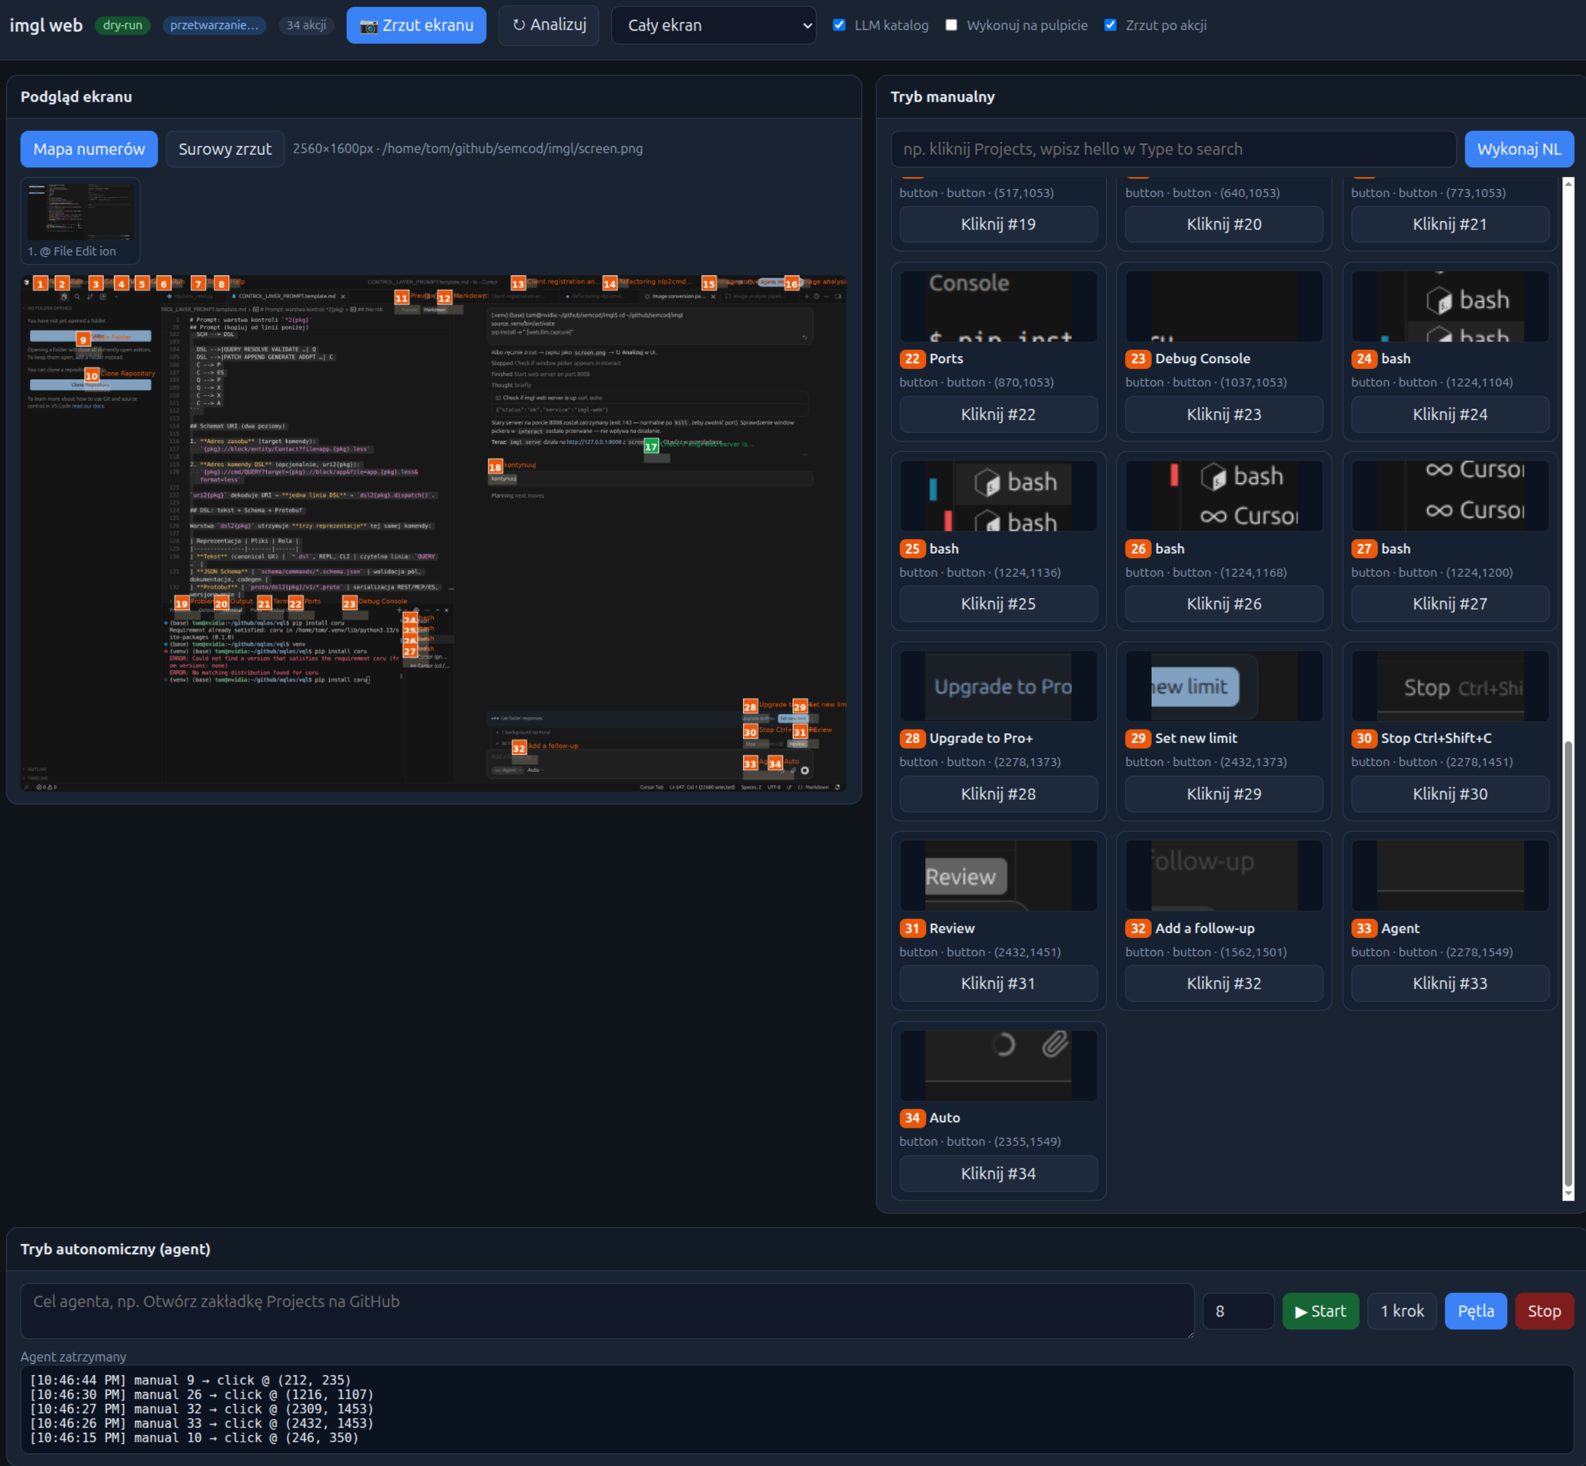
Task: Click the scrollbar down arrow in manual panel
Action: [1567, 1194]
